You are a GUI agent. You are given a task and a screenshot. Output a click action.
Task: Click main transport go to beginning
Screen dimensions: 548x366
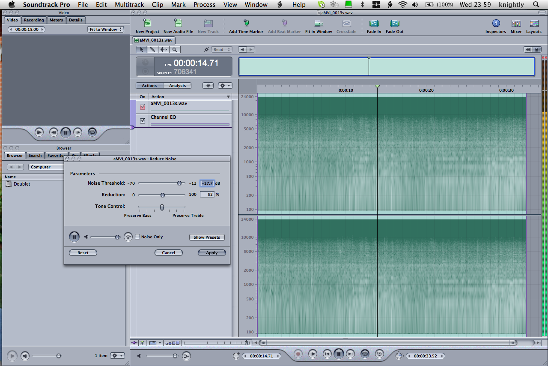click(327, 354)
